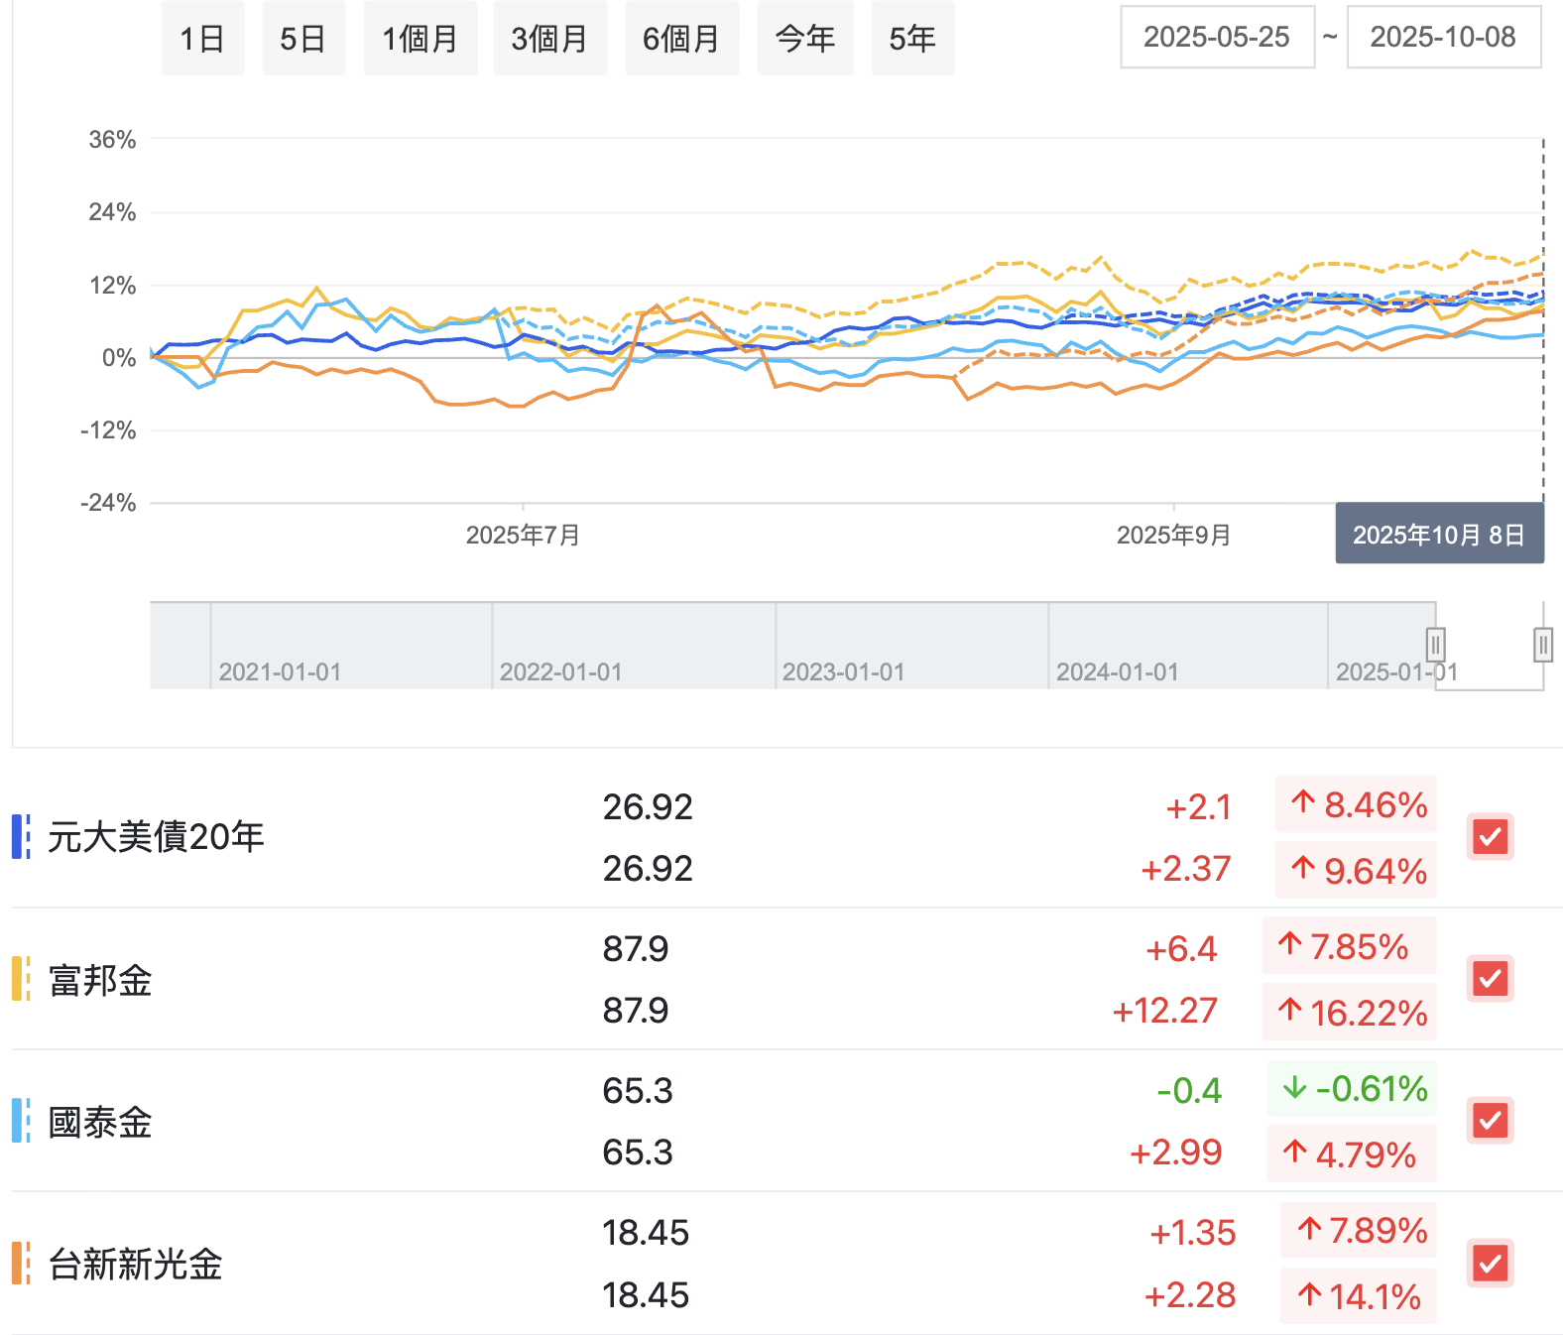Image resolution: width=1563 pixels, height=1335 pixels.
Task: Switch to the 5日 range
Action: pos(303,39)
